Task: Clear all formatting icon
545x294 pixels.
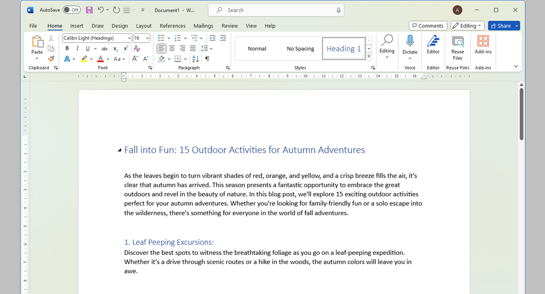Action: point(137,48)
